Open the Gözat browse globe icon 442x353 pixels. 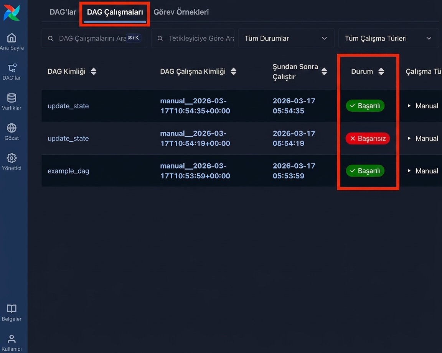(x=12, y=128)
